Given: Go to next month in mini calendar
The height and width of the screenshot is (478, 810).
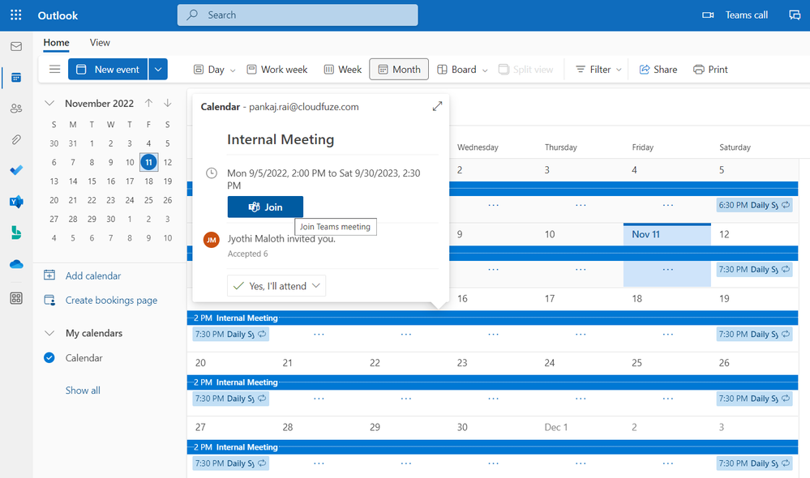Looking at the screenshot, I should 167,103.
